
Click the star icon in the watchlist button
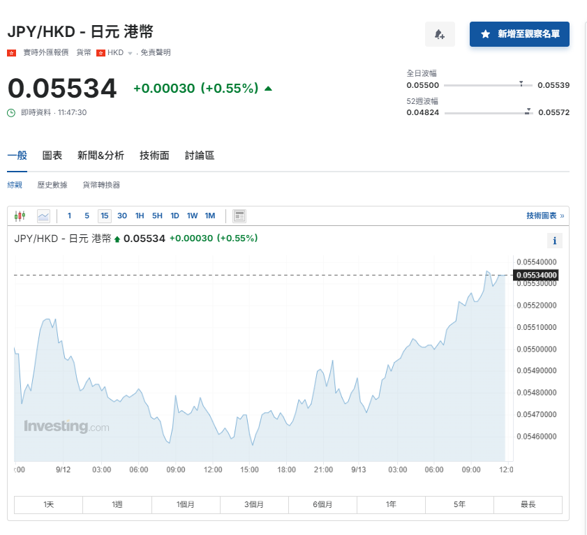(483, 34)
